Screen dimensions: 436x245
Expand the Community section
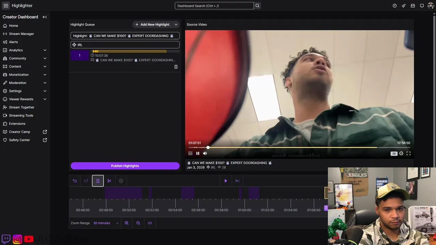coord(45,58)
